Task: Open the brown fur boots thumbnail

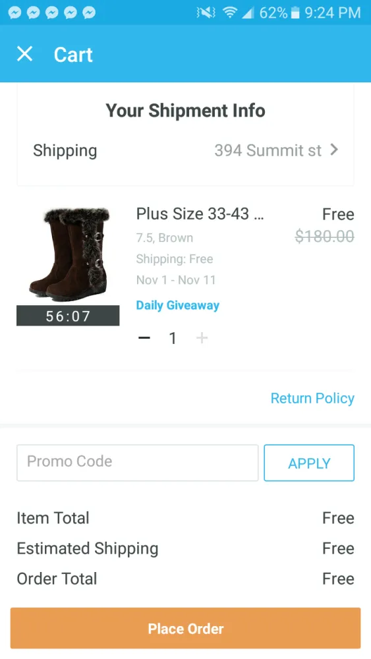Action: tap(68, 254)
